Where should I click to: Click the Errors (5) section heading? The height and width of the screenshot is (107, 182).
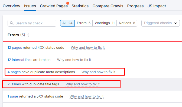click(16, 35)
